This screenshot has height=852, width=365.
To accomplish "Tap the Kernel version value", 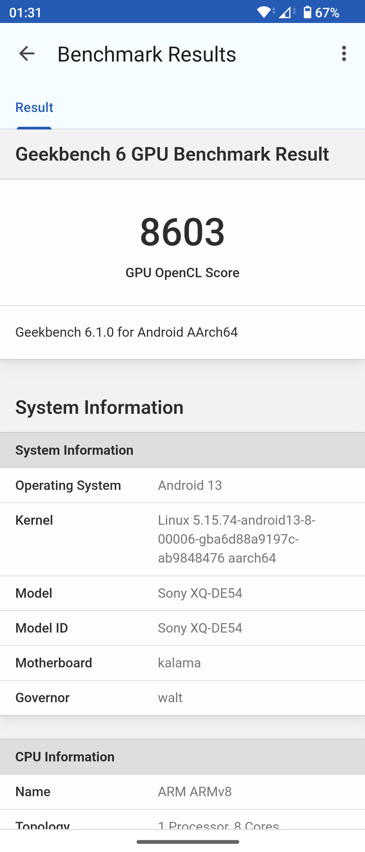I will (237, 539).
